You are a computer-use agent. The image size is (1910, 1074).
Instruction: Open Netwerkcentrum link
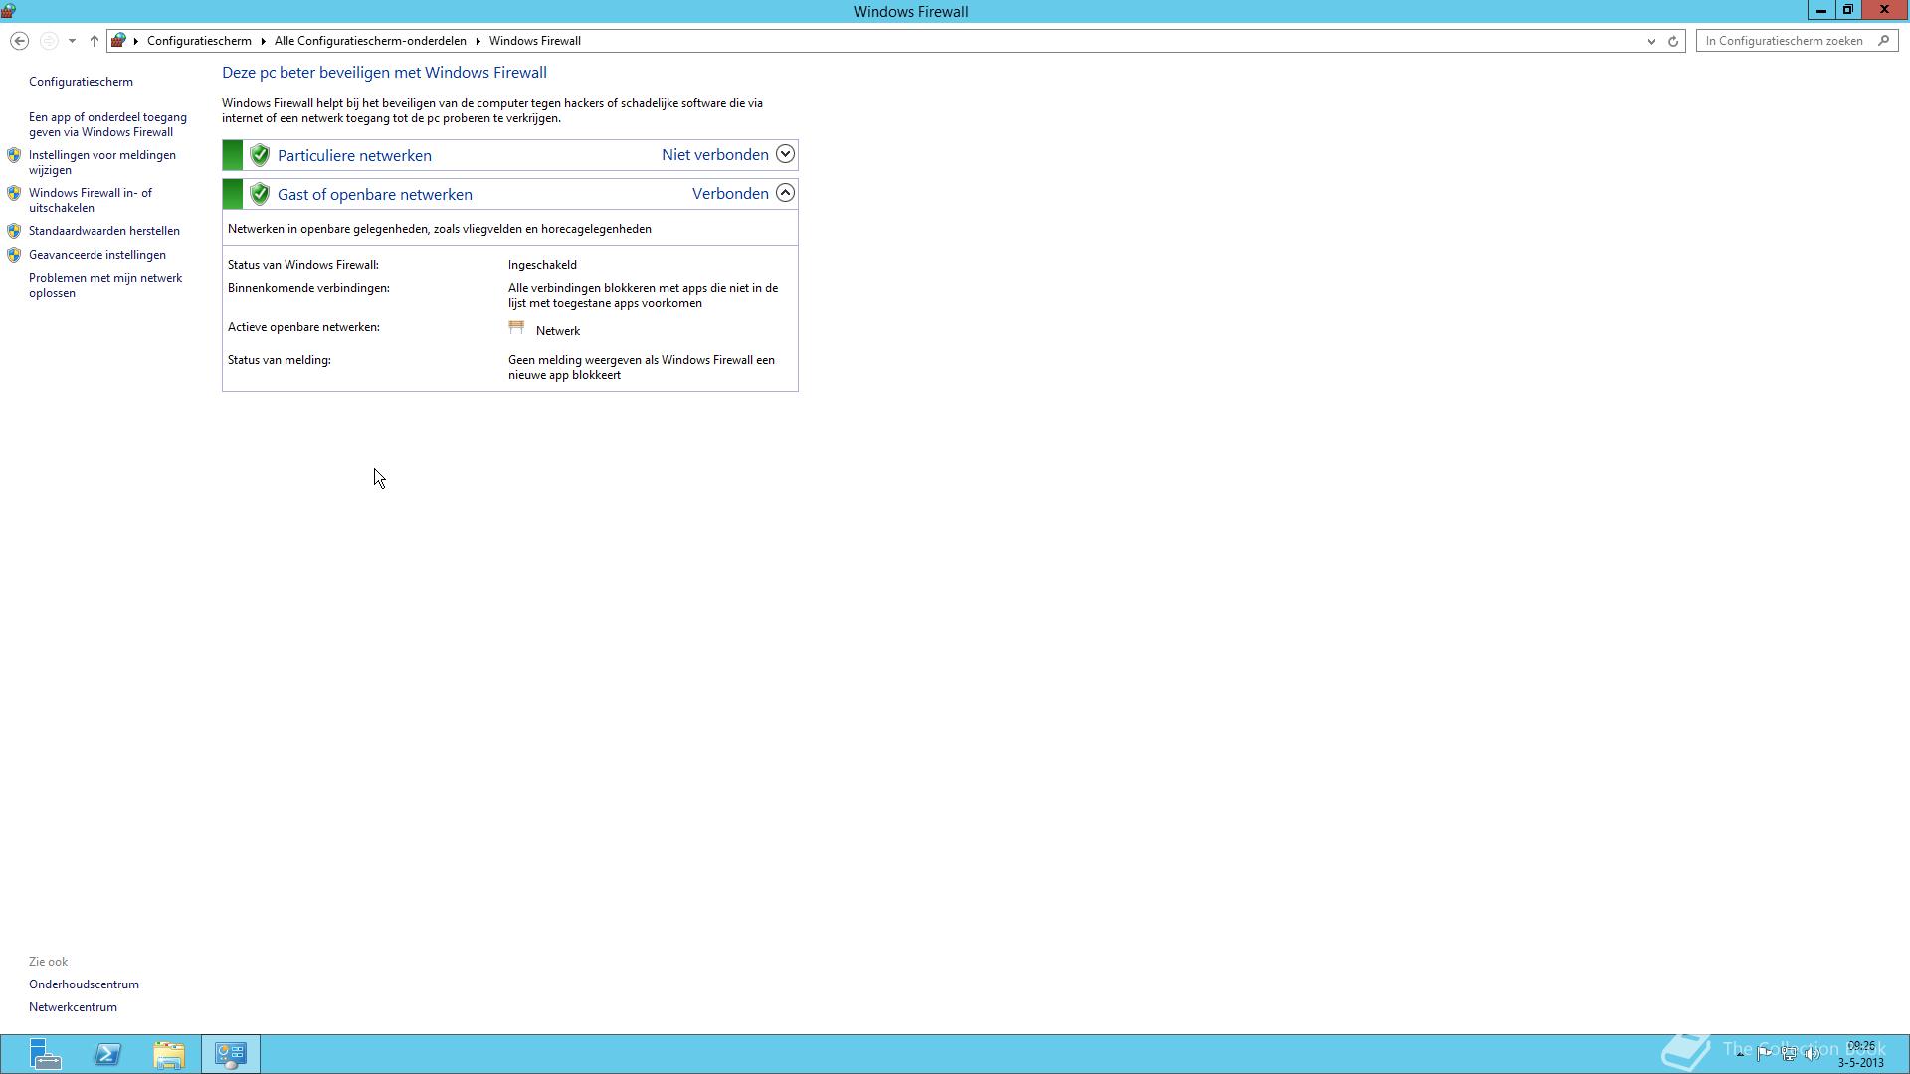tap(73, 1007)
